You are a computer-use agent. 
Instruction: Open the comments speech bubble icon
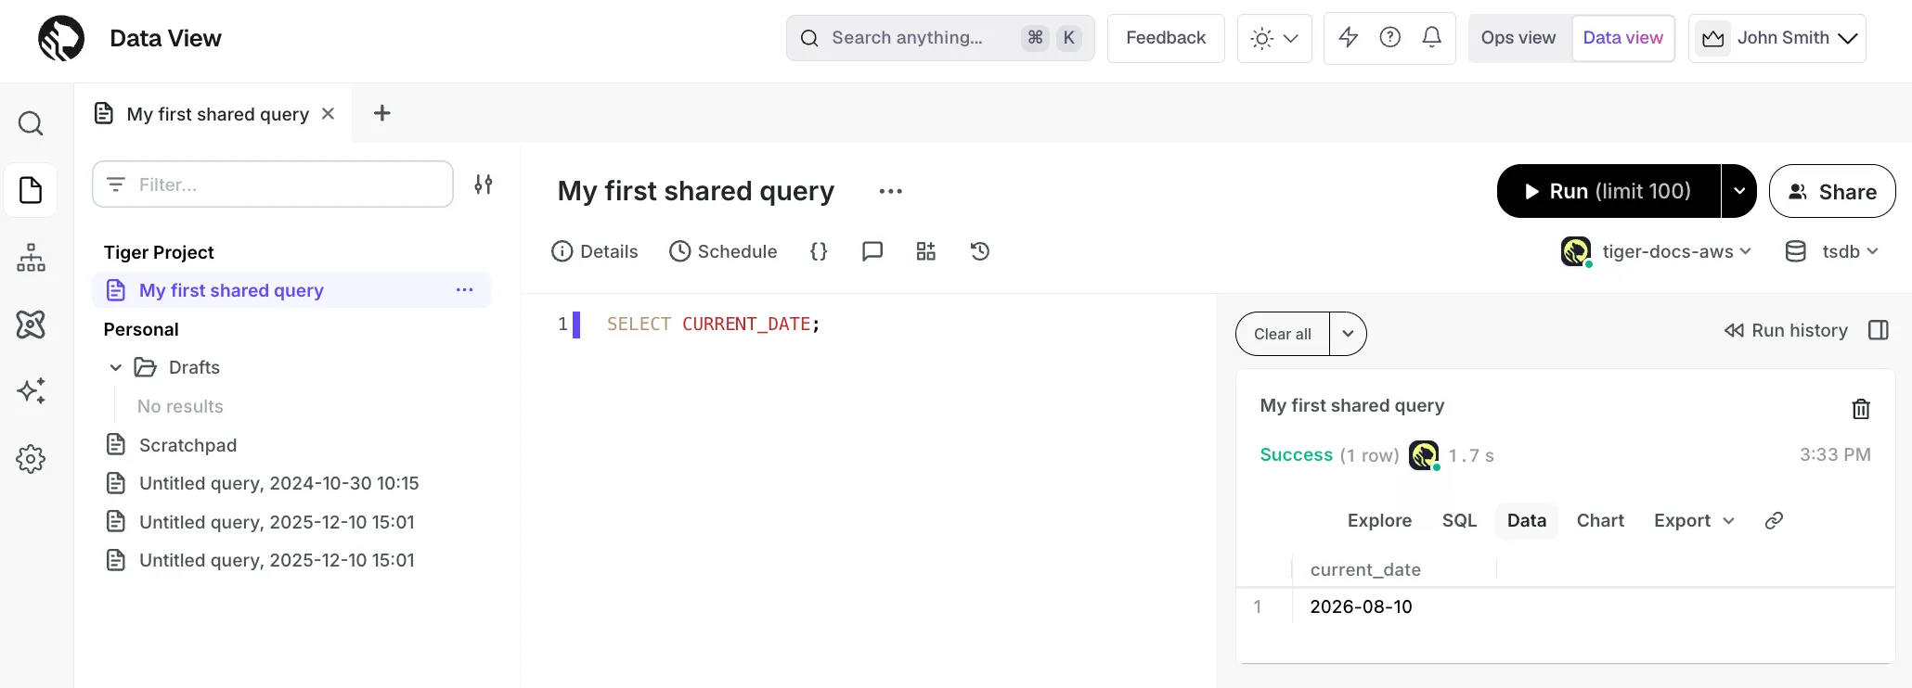coord(872,251)
